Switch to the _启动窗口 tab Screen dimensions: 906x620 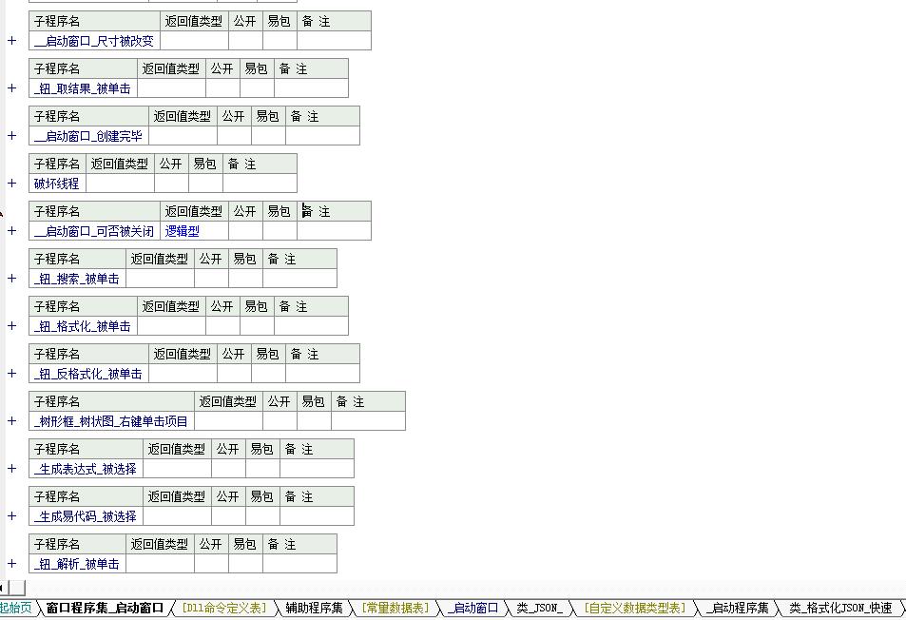[x=473, y=608]
